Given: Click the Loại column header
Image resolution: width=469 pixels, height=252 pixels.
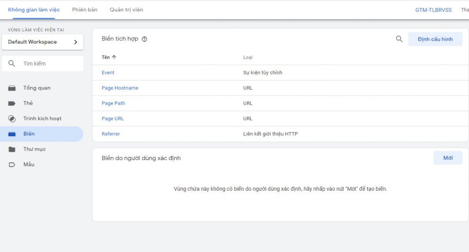Looking at the screenshot, I should click(x=248, y=57).
